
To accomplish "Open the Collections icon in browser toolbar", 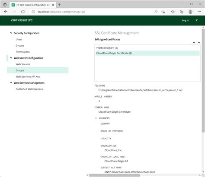I will click(182, 12).
